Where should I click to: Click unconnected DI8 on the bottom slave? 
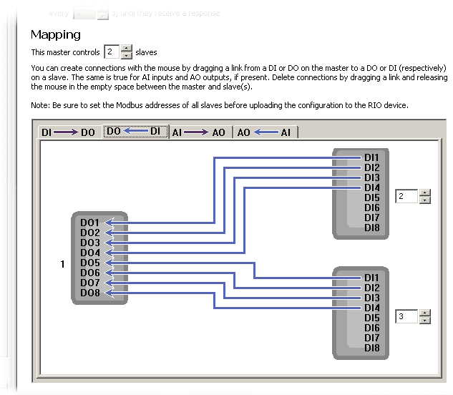(x=371, y=348)
